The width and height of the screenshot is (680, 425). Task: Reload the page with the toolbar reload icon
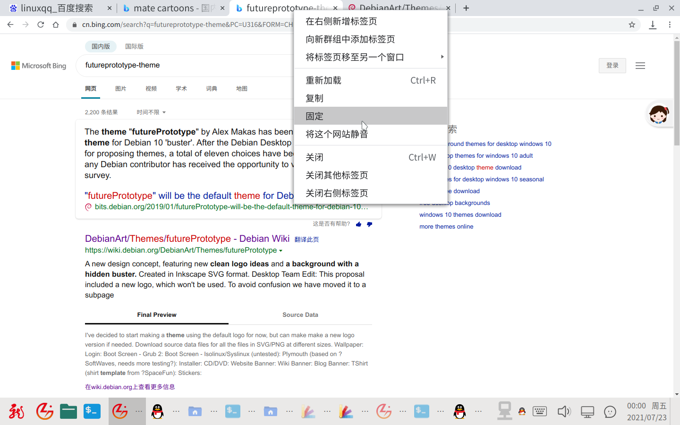[x=41, y=25]
